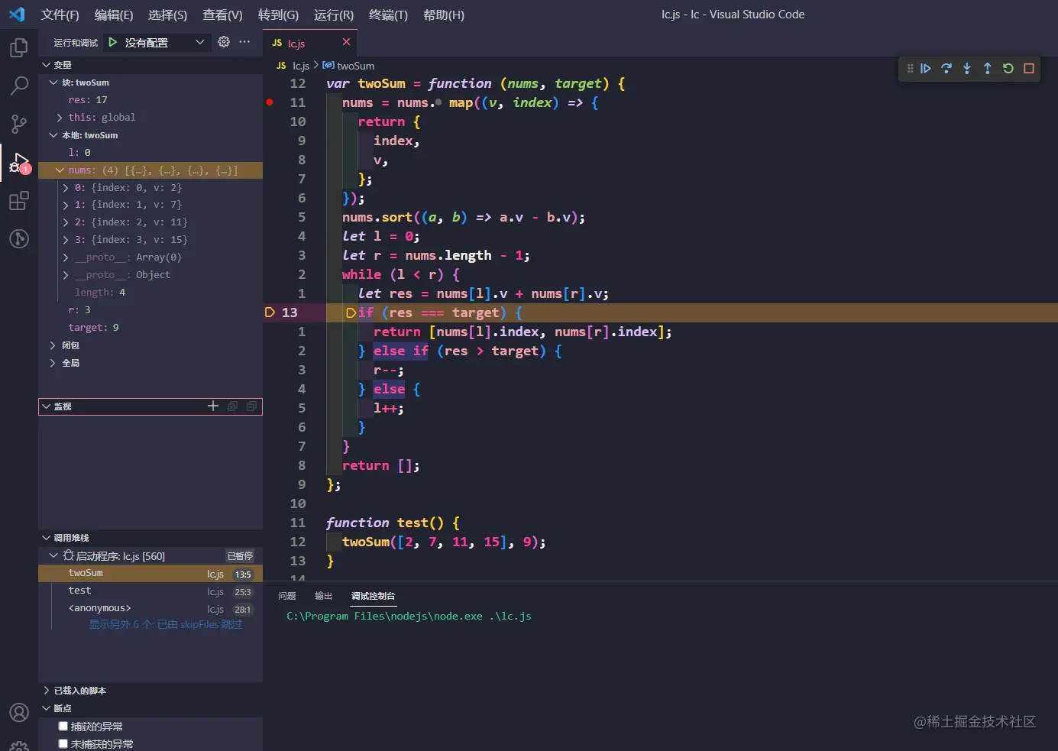Open the 运行(R) menu
This screenshot has height=751, width=1058.
[334, 15]
